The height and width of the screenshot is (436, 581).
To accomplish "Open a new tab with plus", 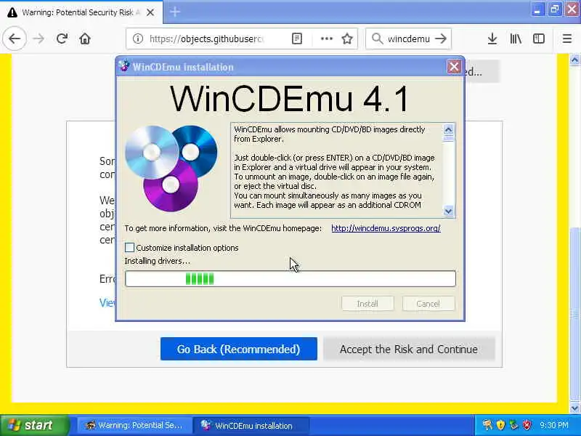I will pos(175,12).
